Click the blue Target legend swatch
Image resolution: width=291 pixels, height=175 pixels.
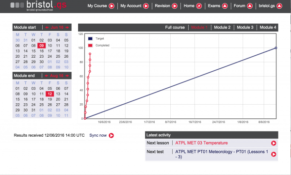[90, 39]
